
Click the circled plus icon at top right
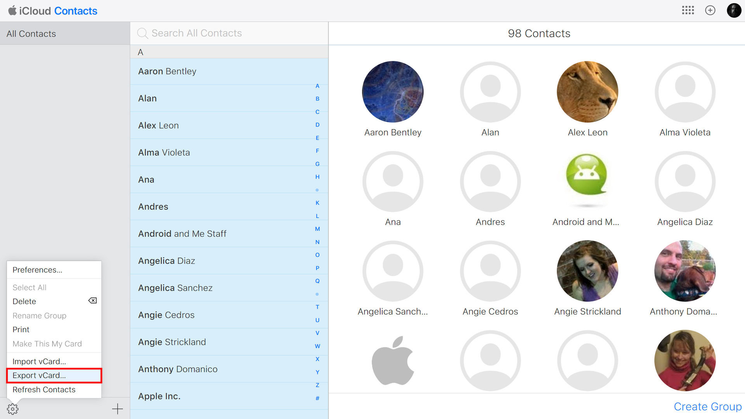coord(710,10)
